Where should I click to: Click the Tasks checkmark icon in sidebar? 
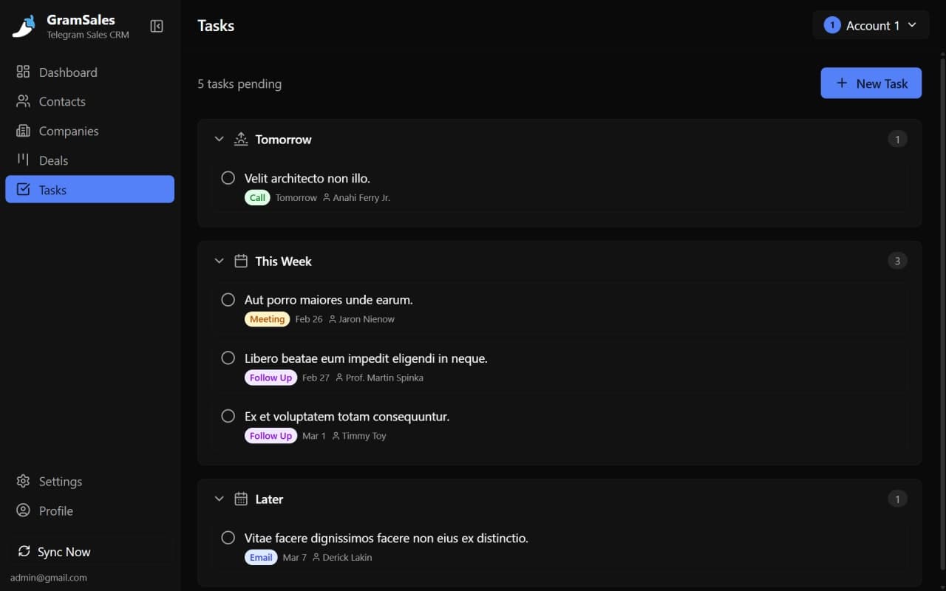coord(24,189)
